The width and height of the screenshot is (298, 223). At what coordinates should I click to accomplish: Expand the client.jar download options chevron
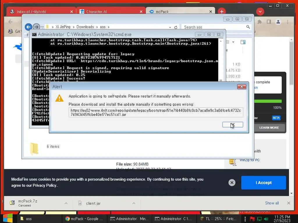[134, 203]
